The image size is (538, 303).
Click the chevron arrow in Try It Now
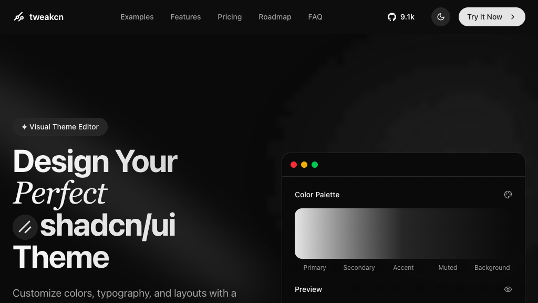pos(513,17)
